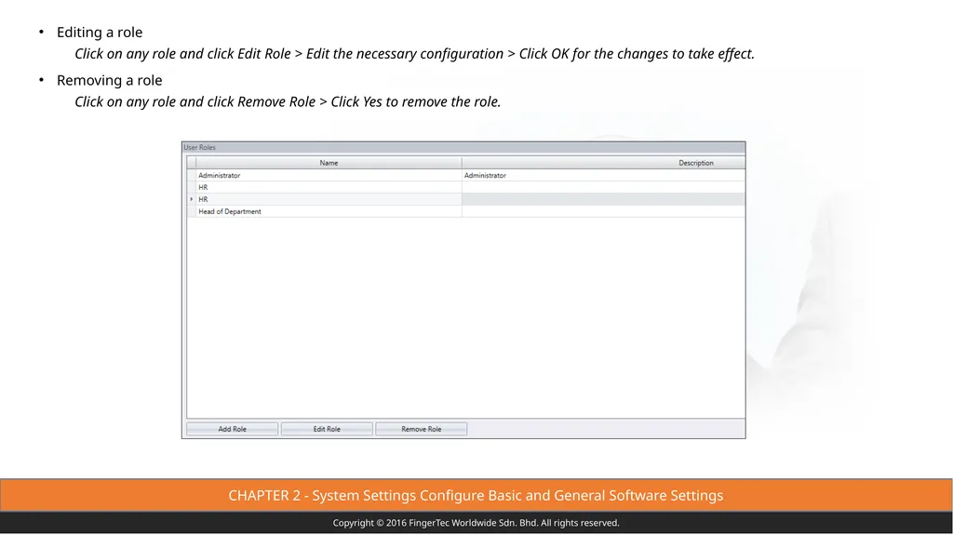Click the FingerTec copyright footer text
This screenshot has height=535, width=953.
pyautogui.click(x=476, y=523)
